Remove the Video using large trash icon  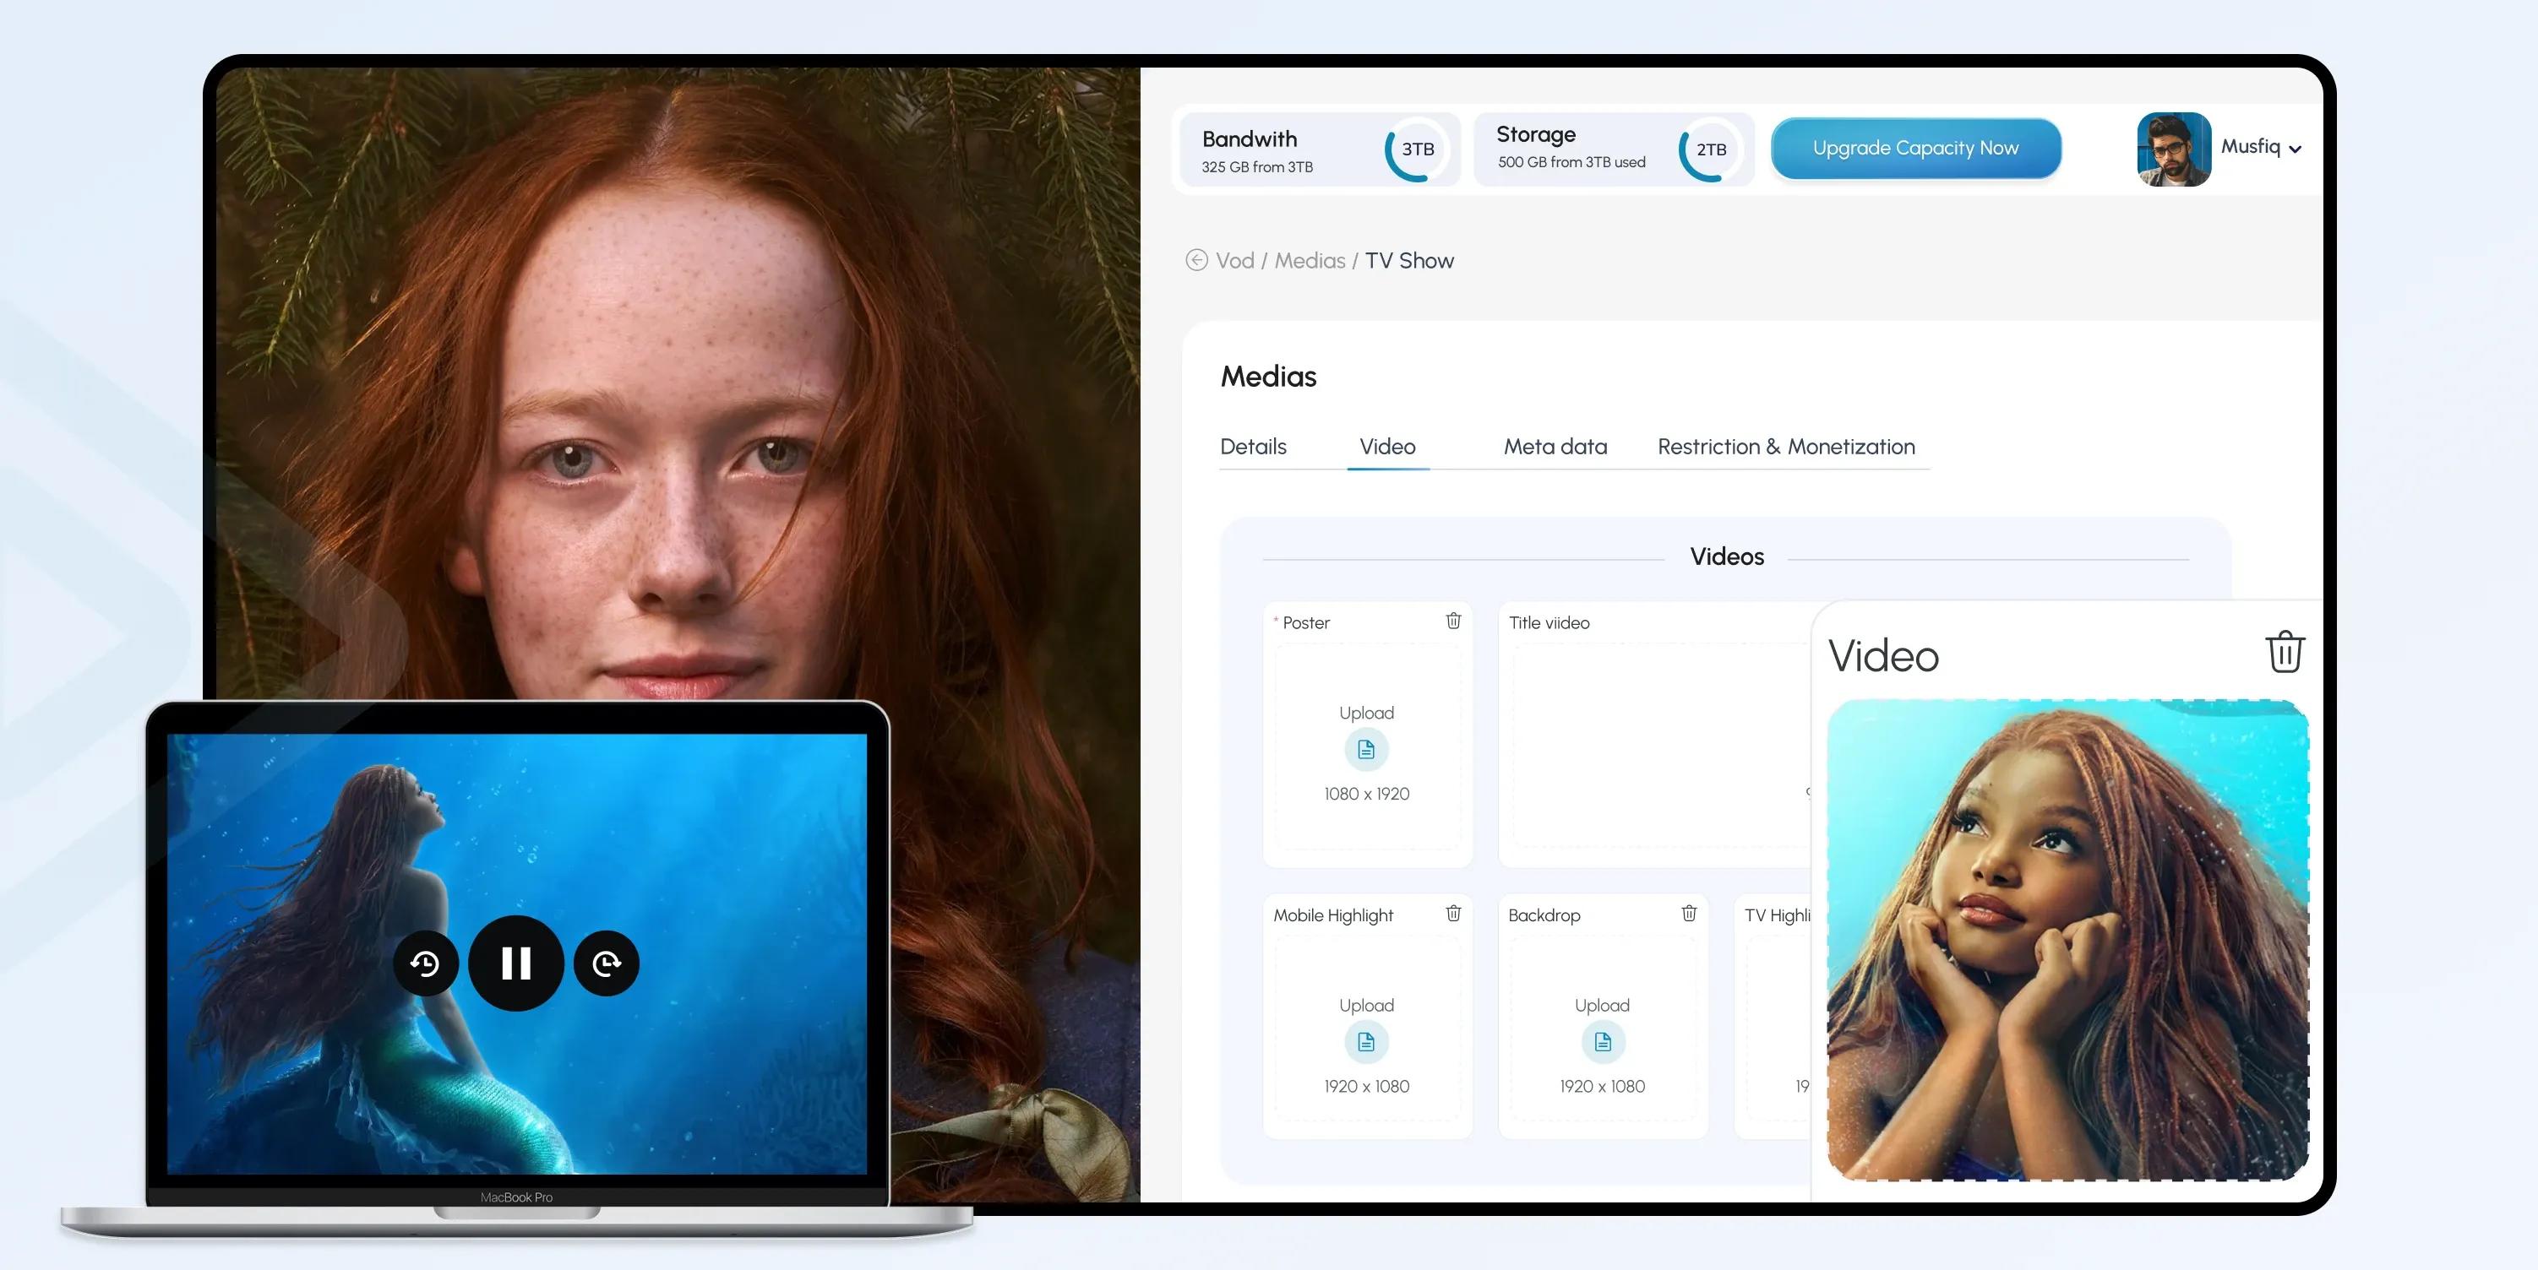tap(2285, 652)
